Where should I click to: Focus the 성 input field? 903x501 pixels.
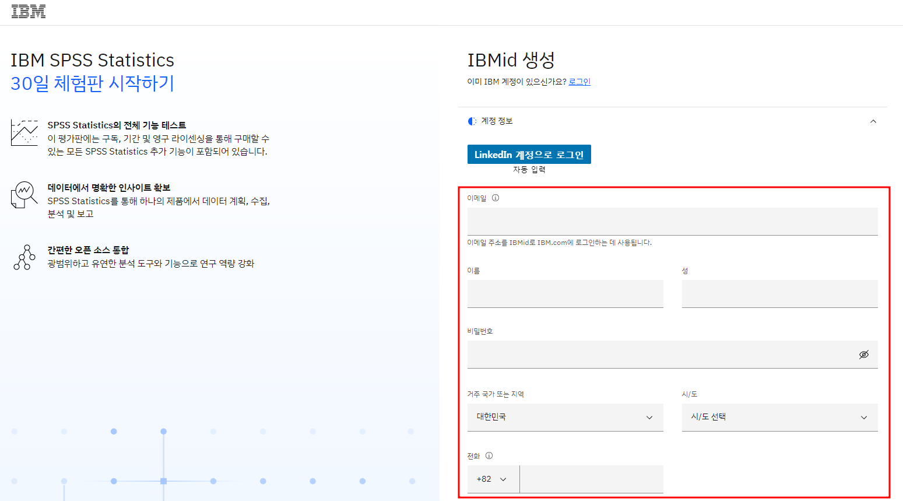pyautogui.click(x=779, y=293)
